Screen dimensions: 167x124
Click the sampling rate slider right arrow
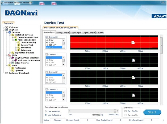tap(118, 111)
